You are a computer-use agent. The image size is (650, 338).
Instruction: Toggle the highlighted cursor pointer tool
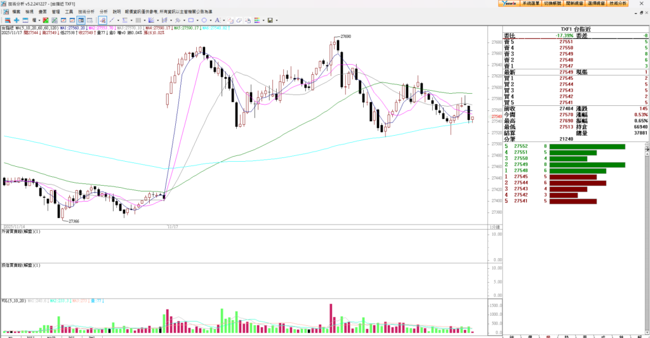pos(102,20)
